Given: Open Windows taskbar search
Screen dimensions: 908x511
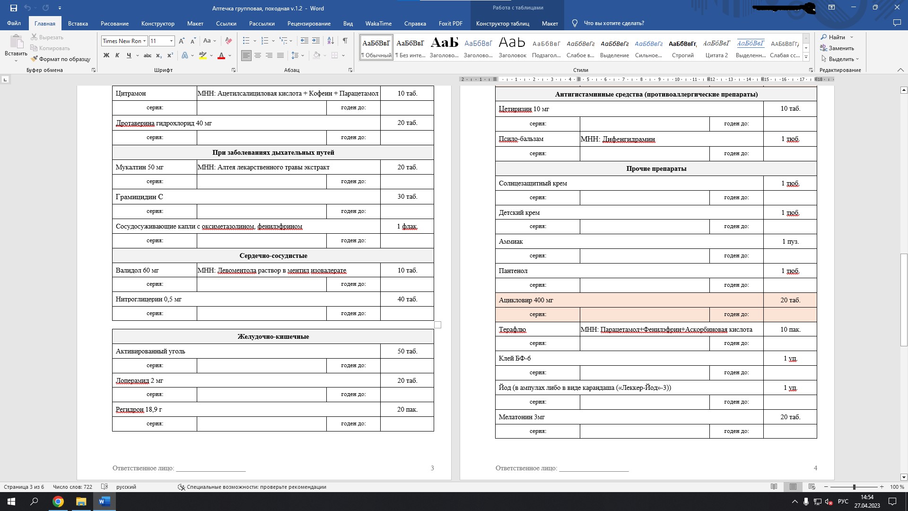Looking at the screenshot, I should tap(35, 502).
